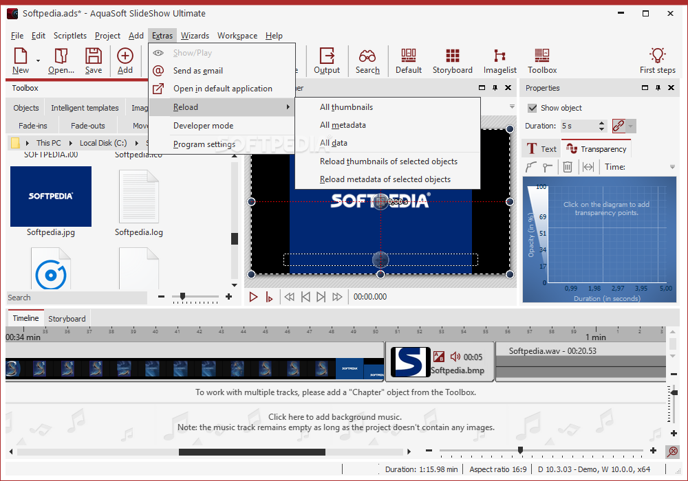Click the first curve tool icon in Transparency
The image size is (688, 481).
point(531,167)
